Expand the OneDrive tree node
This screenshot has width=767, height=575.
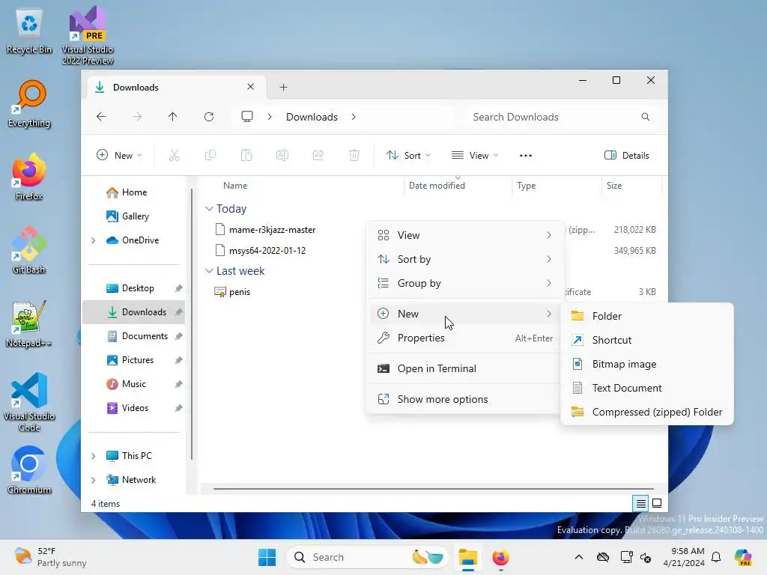tap(94, 240)
